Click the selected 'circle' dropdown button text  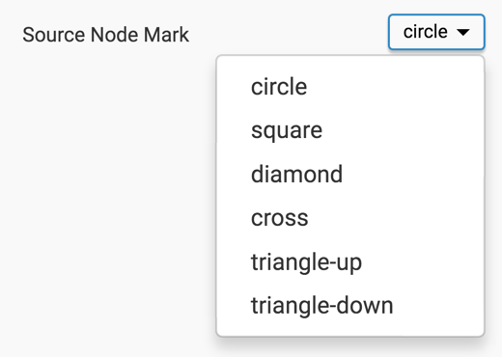click(426, 32)
